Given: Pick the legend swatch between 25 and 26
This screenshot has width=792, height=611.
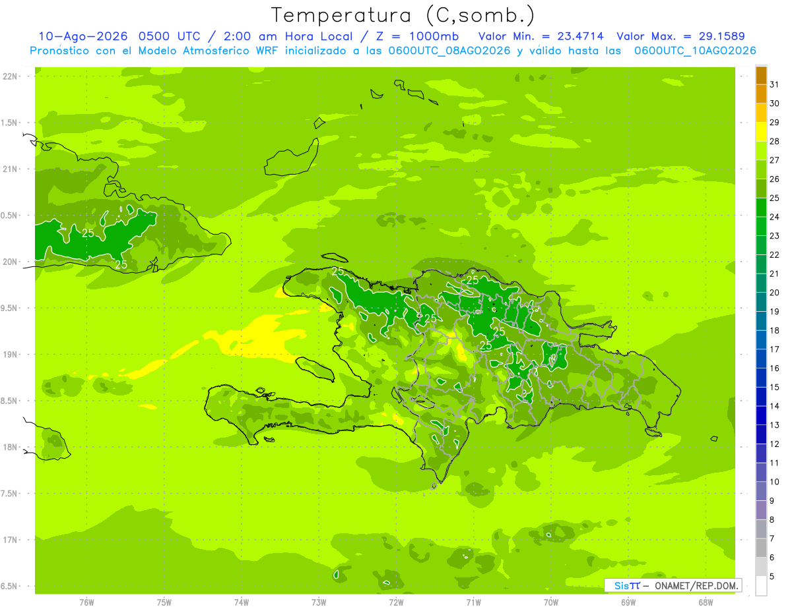Looking at the screenshot, I should [762, 189].
